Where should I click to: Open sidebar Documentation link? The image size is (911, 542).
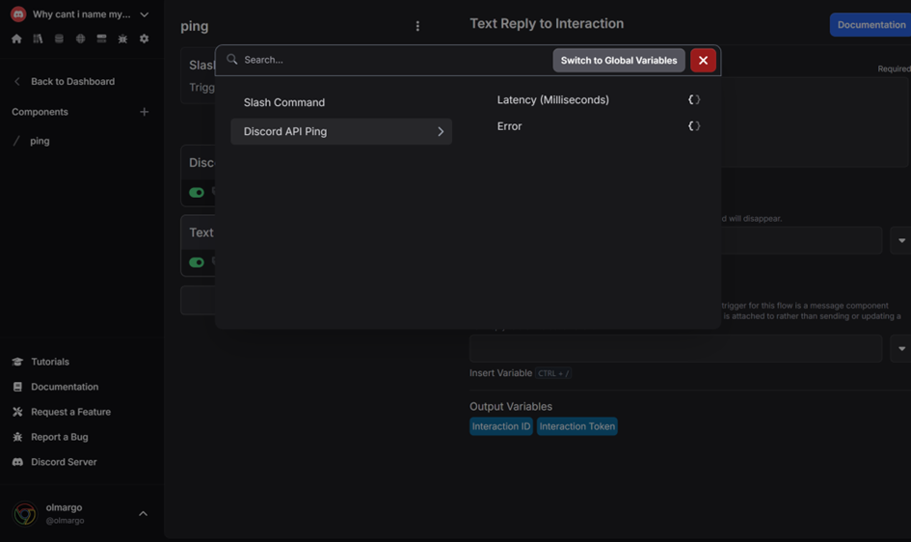[65, 387]
